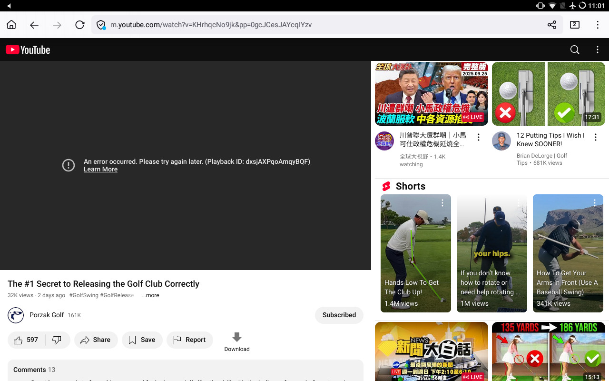Image resolution: width=609 pixels, height=381 pixels.
Task: Click the Learn More error link
Action: [x=100, y=170]
